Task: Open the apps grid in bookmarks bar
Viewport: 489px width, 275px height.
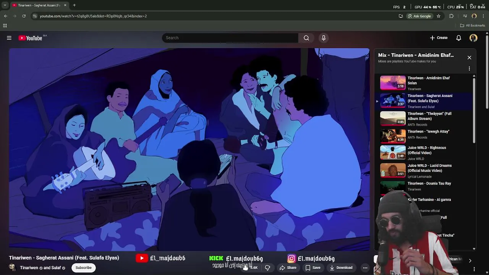Action: click(x=5, y=26)
